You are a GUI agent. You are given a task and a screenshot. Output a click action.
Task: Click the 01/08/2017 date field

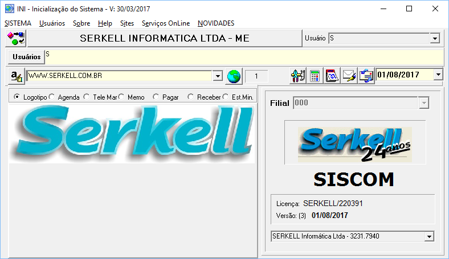pyautogui.click(x=405, y=75)
